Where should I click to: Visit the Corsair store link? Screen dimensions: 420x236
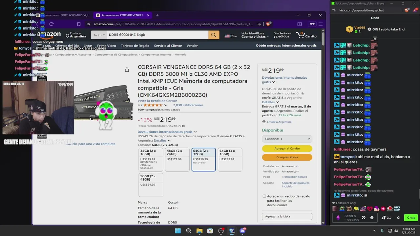coord(157,101)
